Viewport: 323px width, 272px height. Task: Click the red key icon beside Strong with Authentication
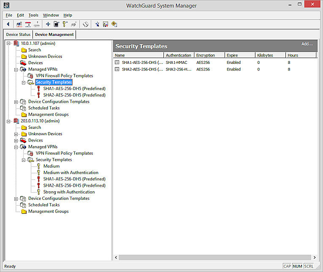tap(39, 192)
